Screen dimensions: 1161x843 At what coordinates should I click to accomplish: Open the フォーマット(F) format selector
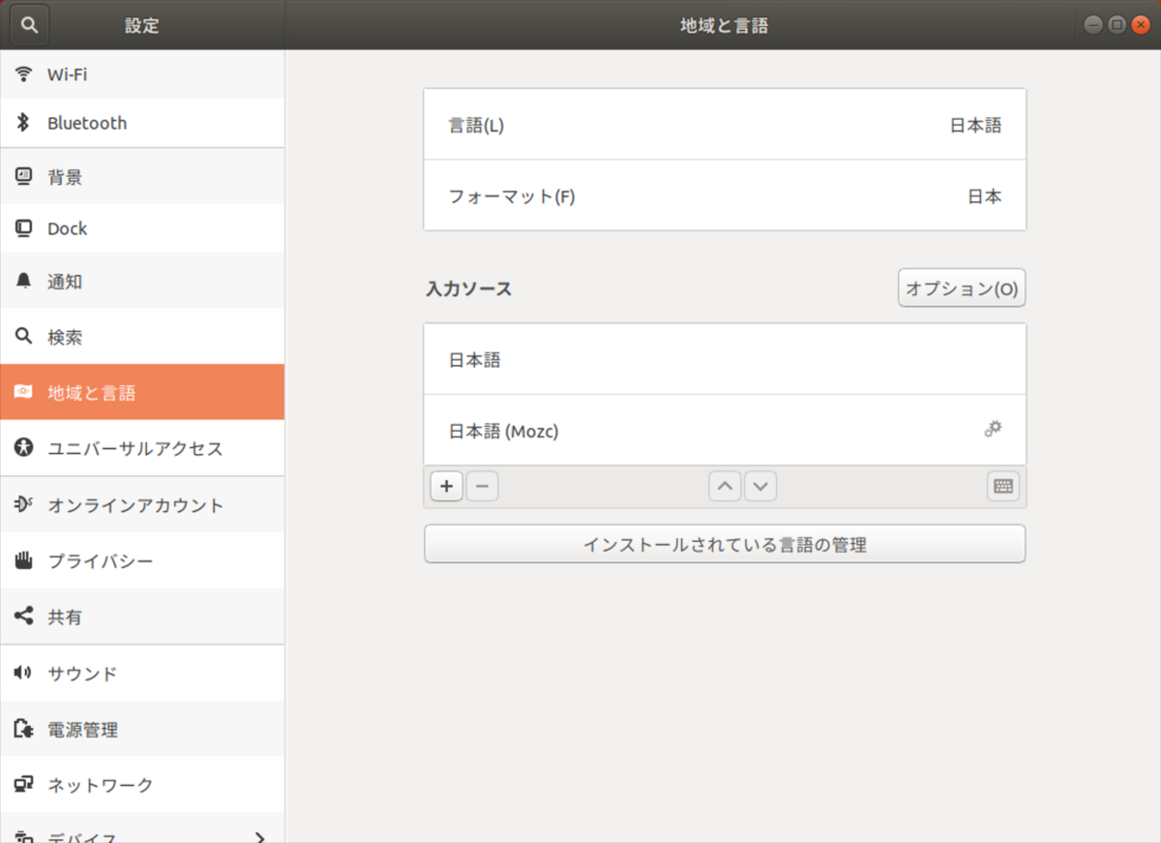point(725,196)
